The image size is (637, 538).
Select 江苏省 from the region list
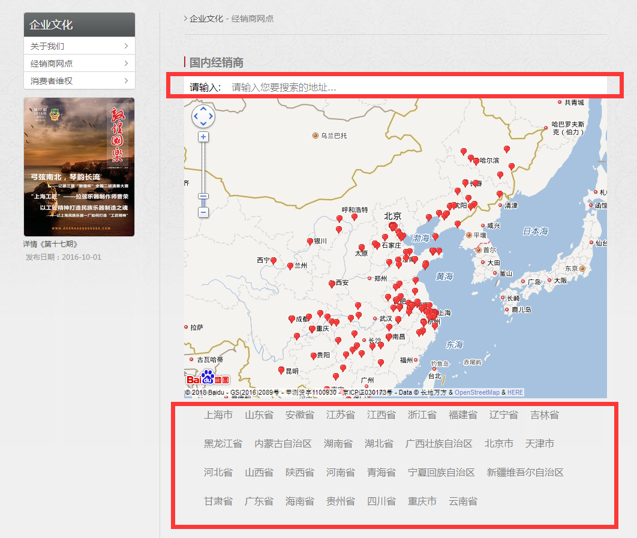(341, 415)
